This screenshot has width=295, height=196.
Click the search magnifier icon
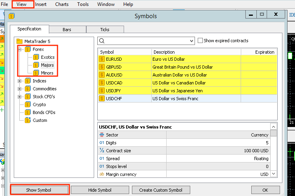click(102, 41)
